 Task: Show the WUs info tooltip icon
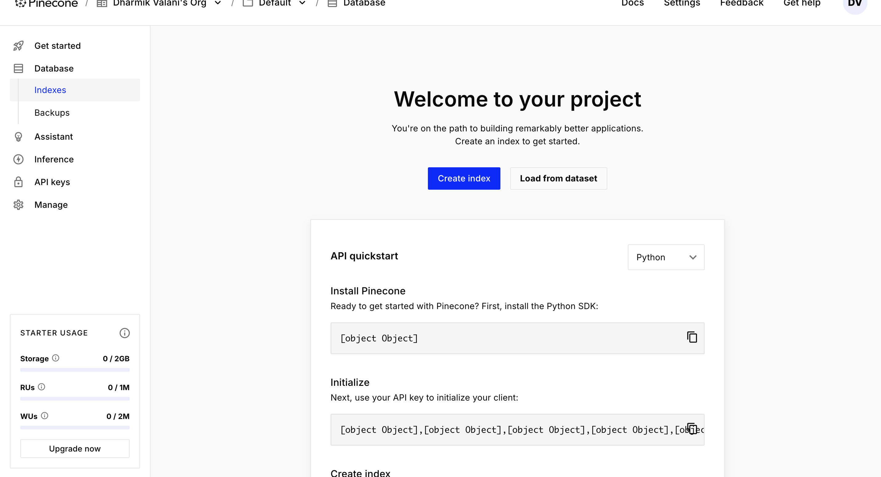coord(45,416)
